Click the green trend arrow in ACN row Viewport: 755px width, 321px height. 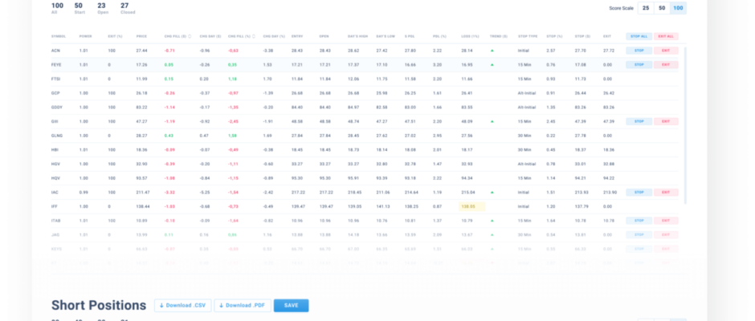(x=492, y=51)
